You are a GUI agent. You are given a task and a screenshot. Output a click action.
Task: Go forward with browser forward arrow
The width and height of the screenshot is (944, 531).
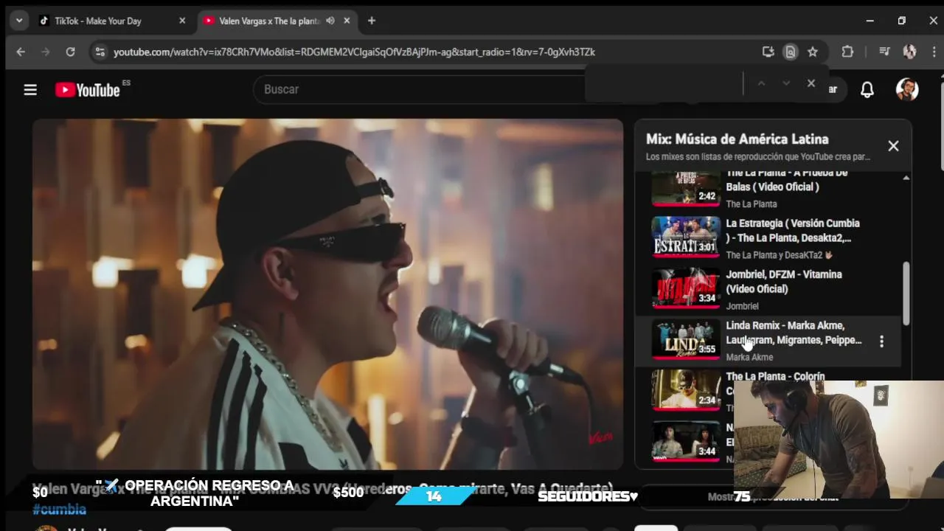(x=46, y=52)
